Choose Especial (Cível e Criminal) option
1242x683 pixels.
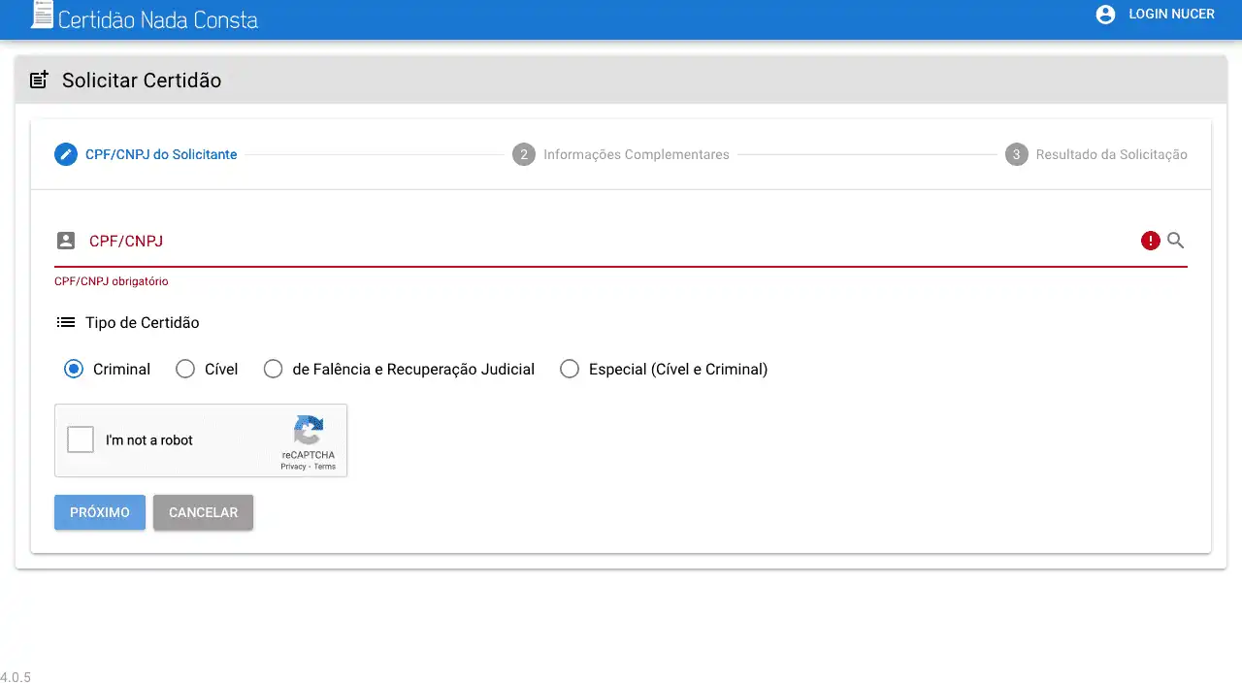click(570, 369)
